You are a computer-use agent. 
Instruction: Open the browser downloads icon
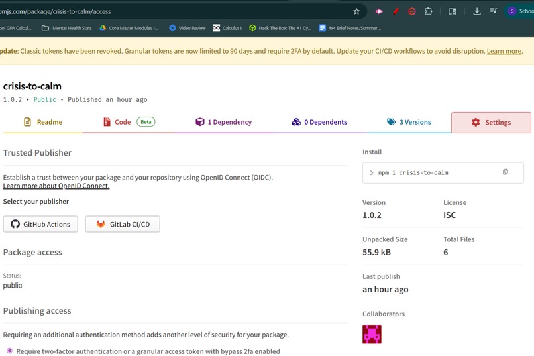(477, 11)
